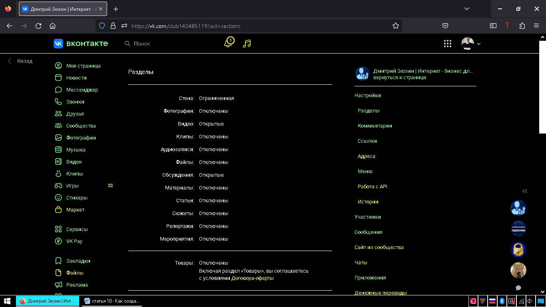
Task: Open VK Pay sidebar icon
Action: 58,241
